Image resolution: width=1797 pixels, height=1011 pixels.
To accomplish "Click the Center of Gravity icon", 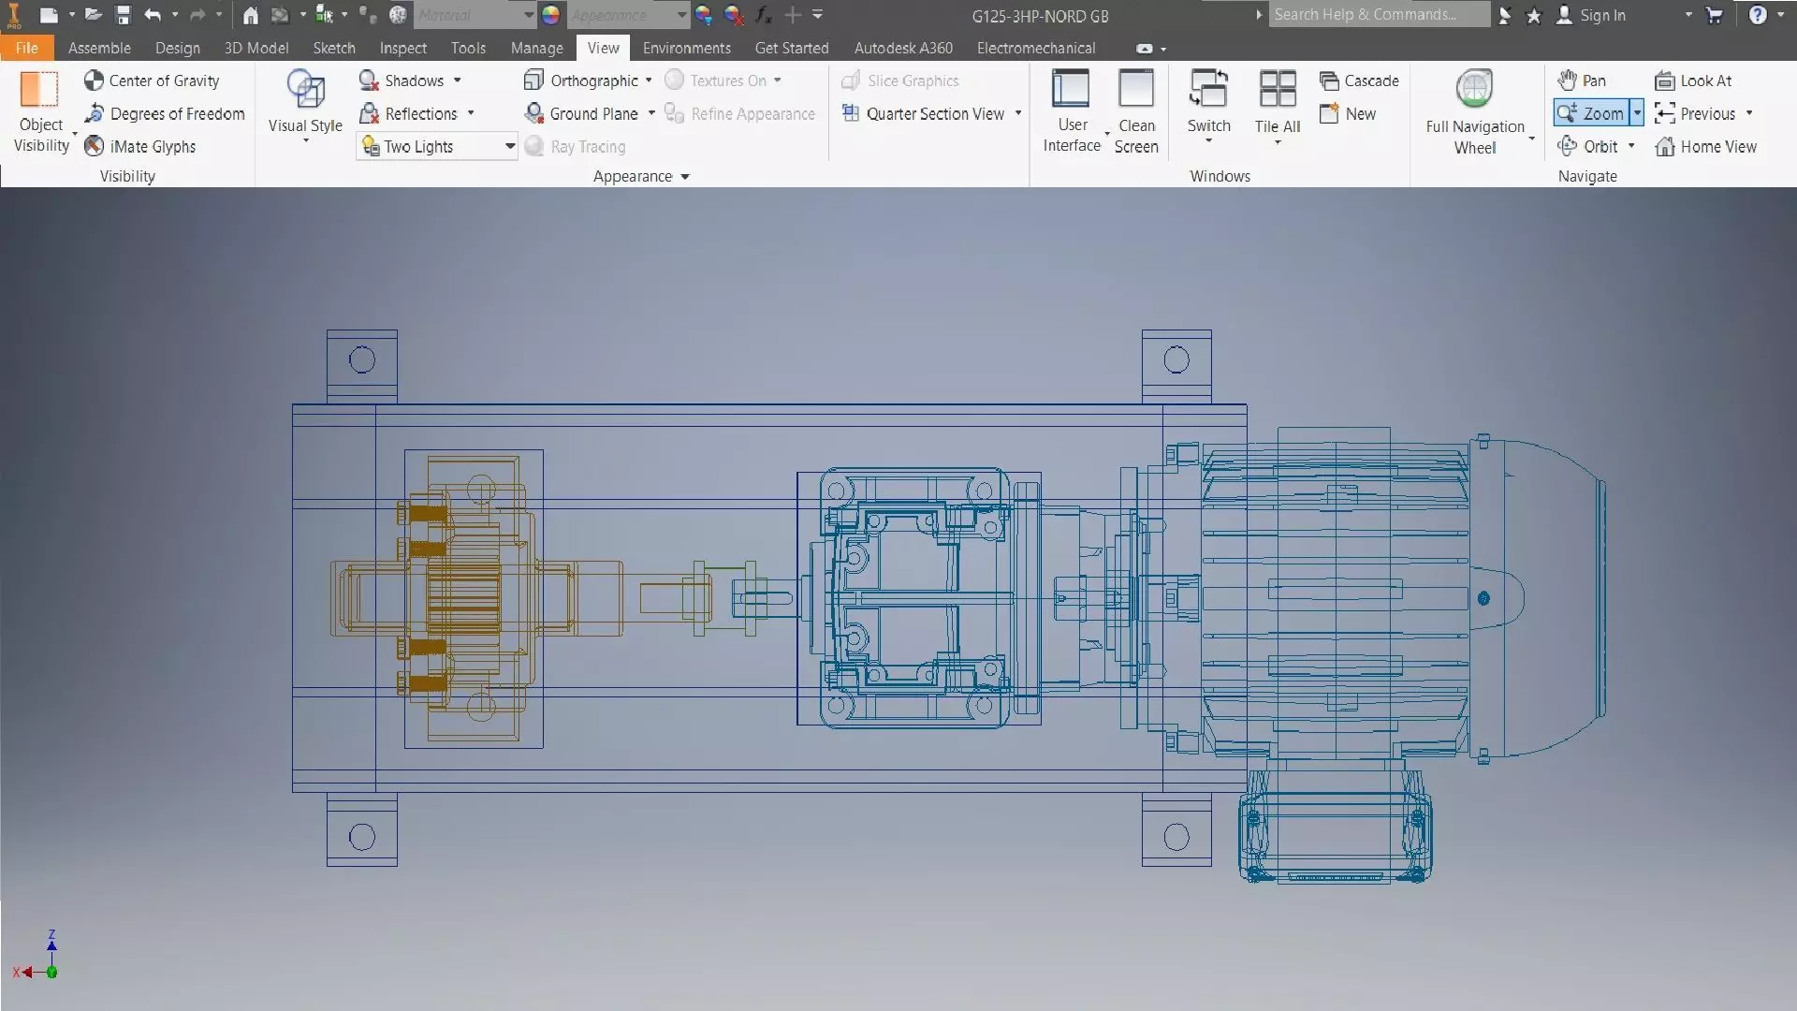I will 94,81.
